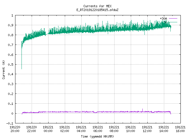Click the x-axis time label '10:00'
186x139 pixels.
(x=130, y=131)
